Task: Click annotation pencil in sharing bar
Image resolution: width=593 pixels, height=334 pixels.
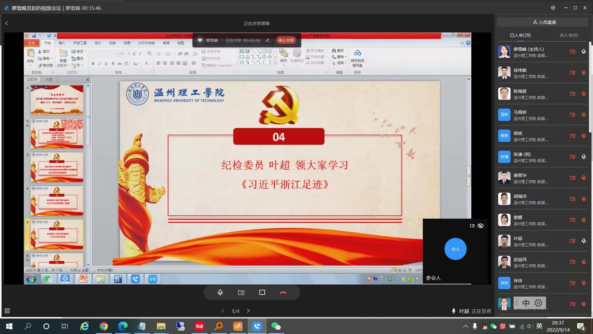Action: (x=267, y=40)
